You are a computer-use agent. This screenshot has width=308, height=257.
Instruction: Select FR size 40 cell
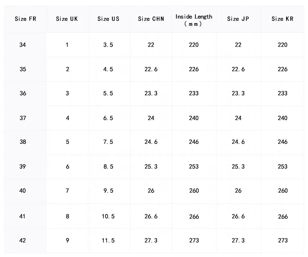click(x=23, y=191)
